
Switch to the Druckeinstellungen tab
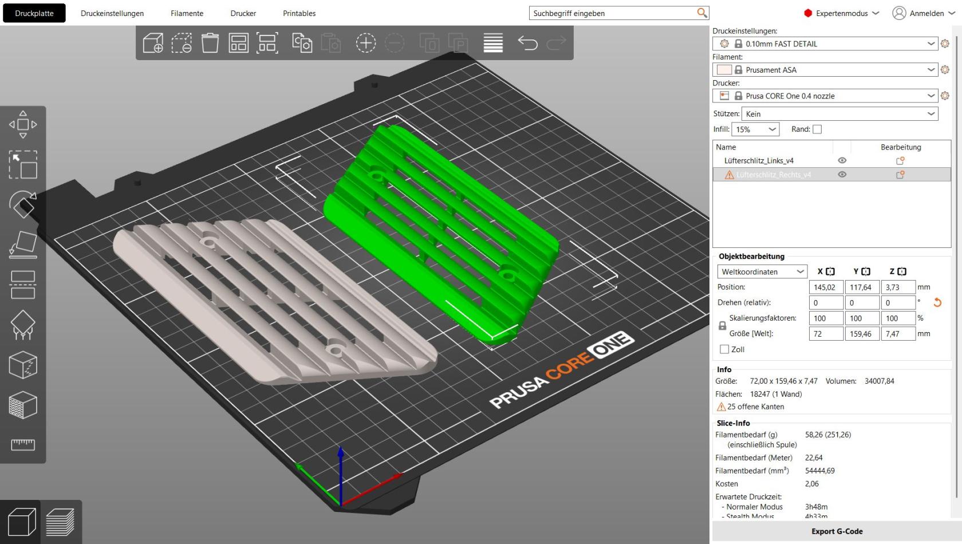(113, 13)
